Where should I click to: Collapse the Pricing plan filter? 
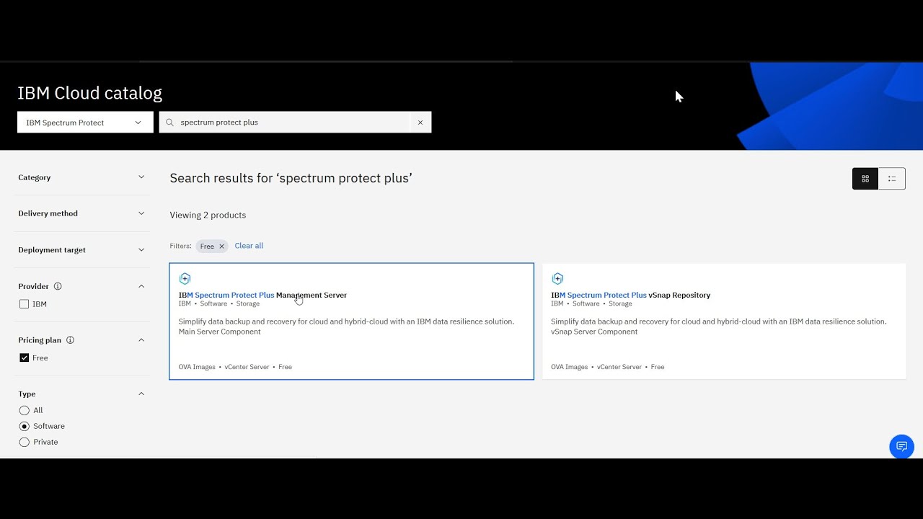[141, 340]
